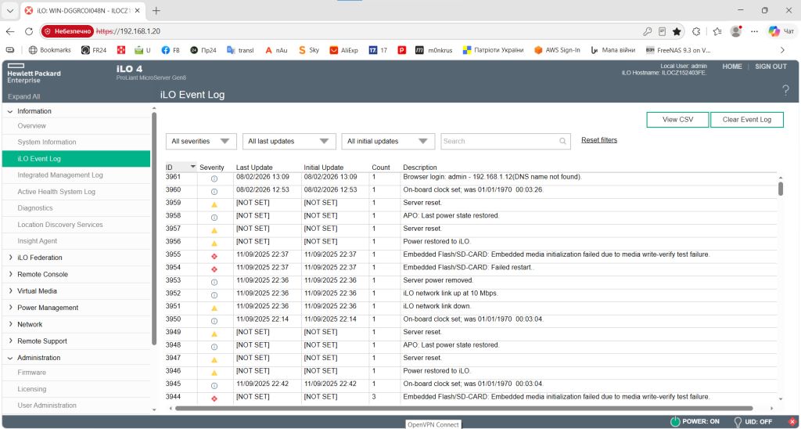Open the tab search dropdown in browser
801x429 pixels.
pos(10,10)
